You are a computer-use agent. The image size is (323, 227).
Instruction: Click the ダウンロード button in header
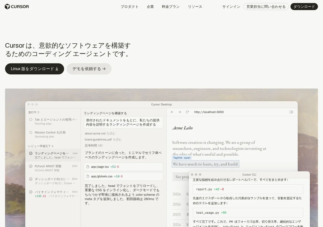tap(304, 7)
